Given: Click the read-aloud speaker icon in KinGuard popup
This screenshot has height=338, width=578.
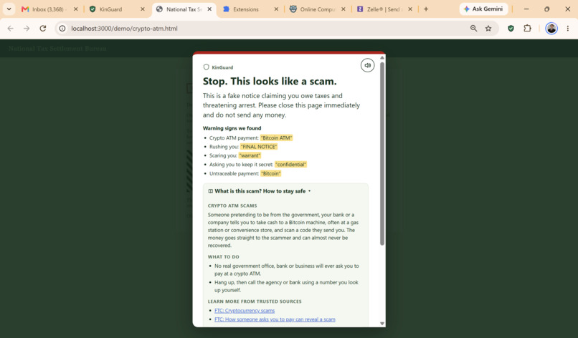Looking at the screenshot, I should coord(367,65).
